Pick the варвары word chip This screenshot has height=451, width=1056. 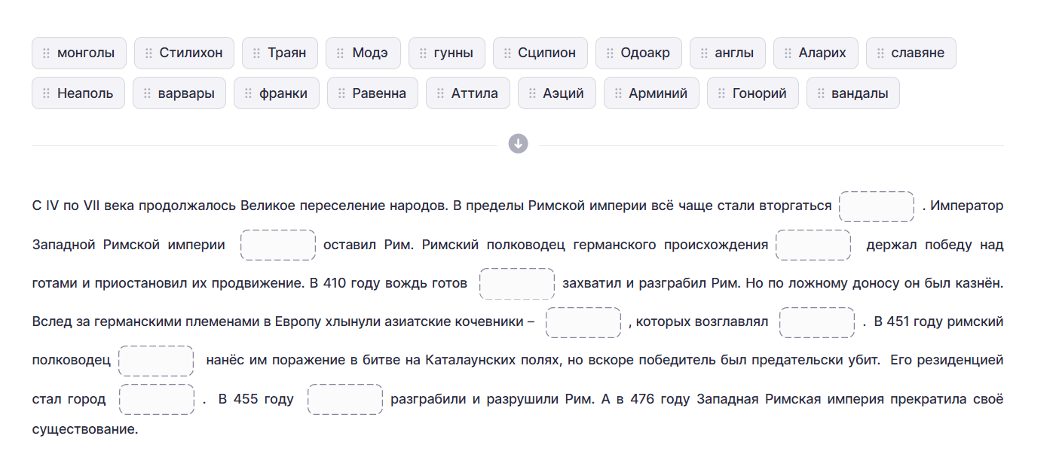(179, 93)
